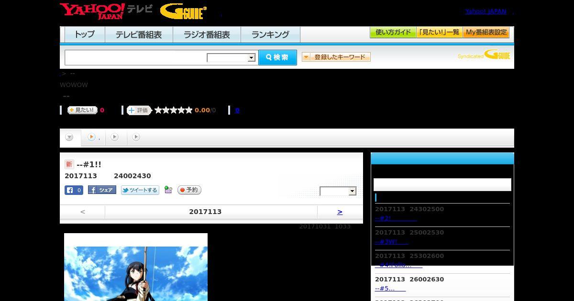Viewport: 574px width, 301px height.
Task: Rate with the fifth star
Action: point(188,110)
